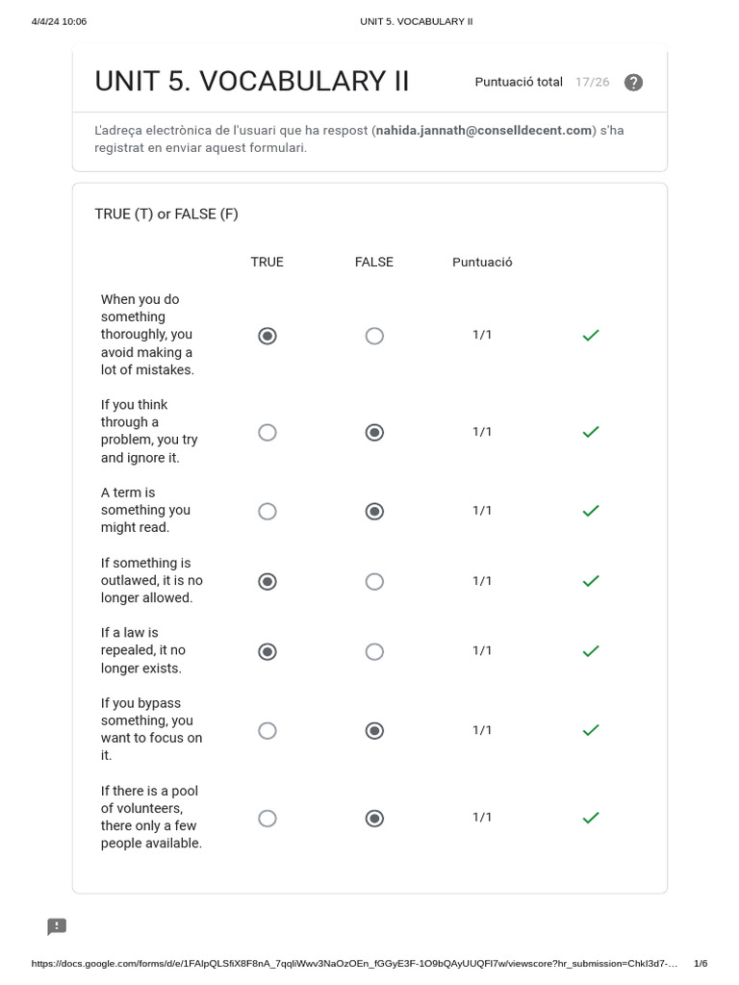Screen dimensions: 739x985
Task: Select TRUE for the think through question
Action: [x=268, y=433]
